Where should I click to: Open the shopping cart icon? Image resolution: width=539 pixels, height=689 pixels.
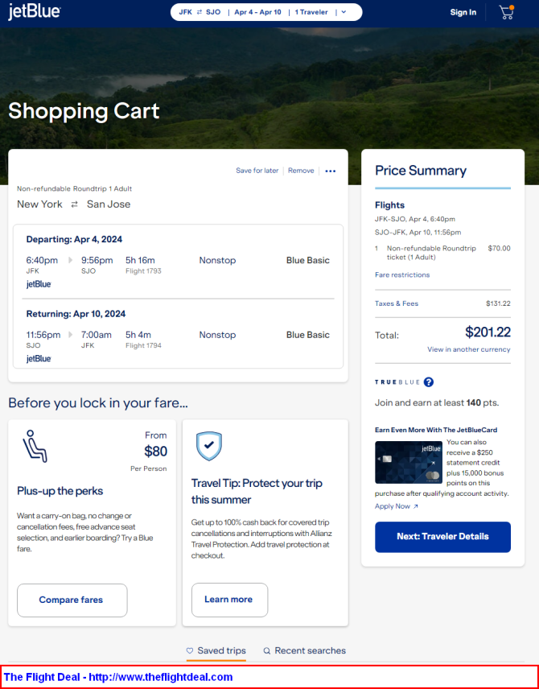click(x=507, y=12)
